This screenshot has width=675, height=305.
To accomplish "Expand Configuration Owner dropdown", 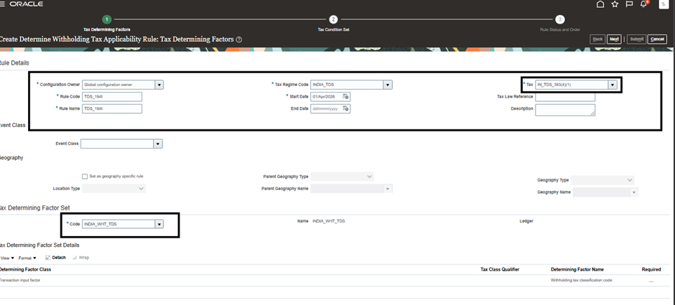I will tap(159, 85).
